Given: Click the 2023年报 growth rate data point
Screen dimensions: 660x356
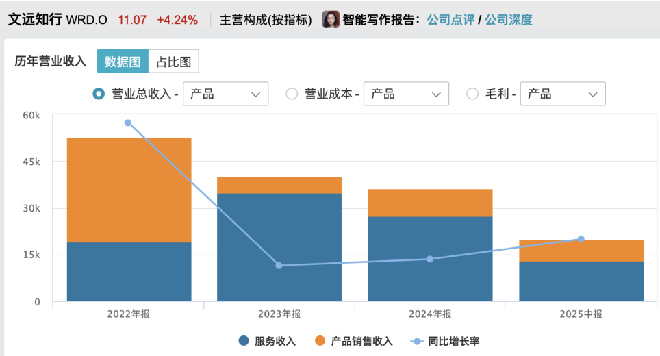Looking at the screenshot, I should tap(279, 265).
